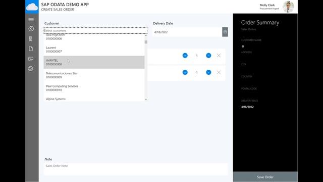Click the cloud logo icon

[32, 7]
